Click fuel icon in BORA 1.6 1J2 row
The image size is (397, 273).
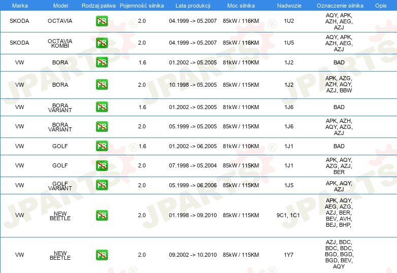coord(102,62)
